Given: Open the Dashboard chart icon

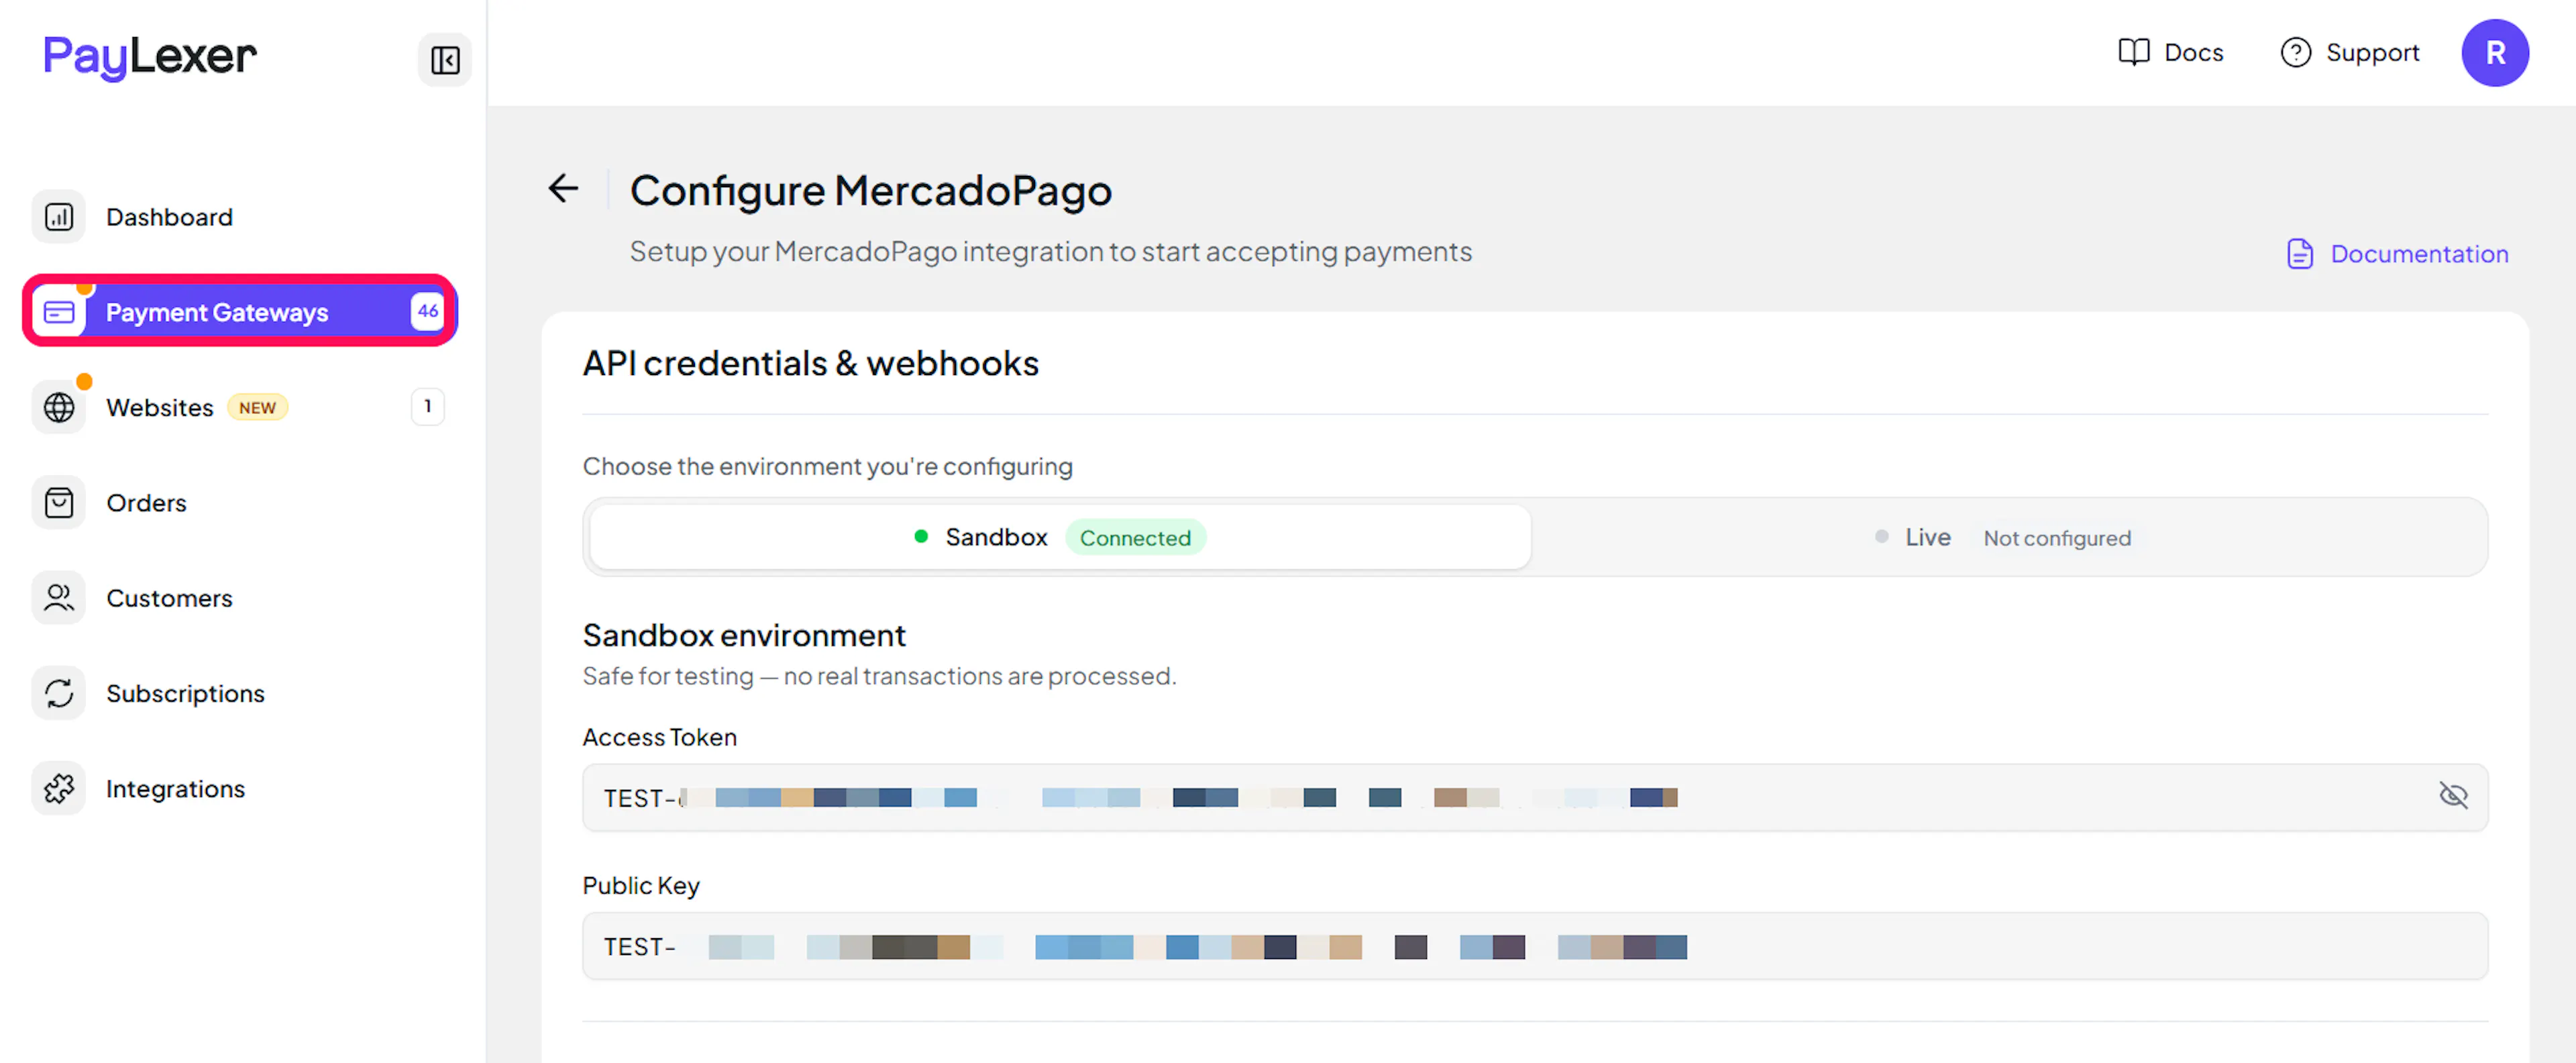Looking at the screenshot, I should pyautogui.click(x=59, y=217).
